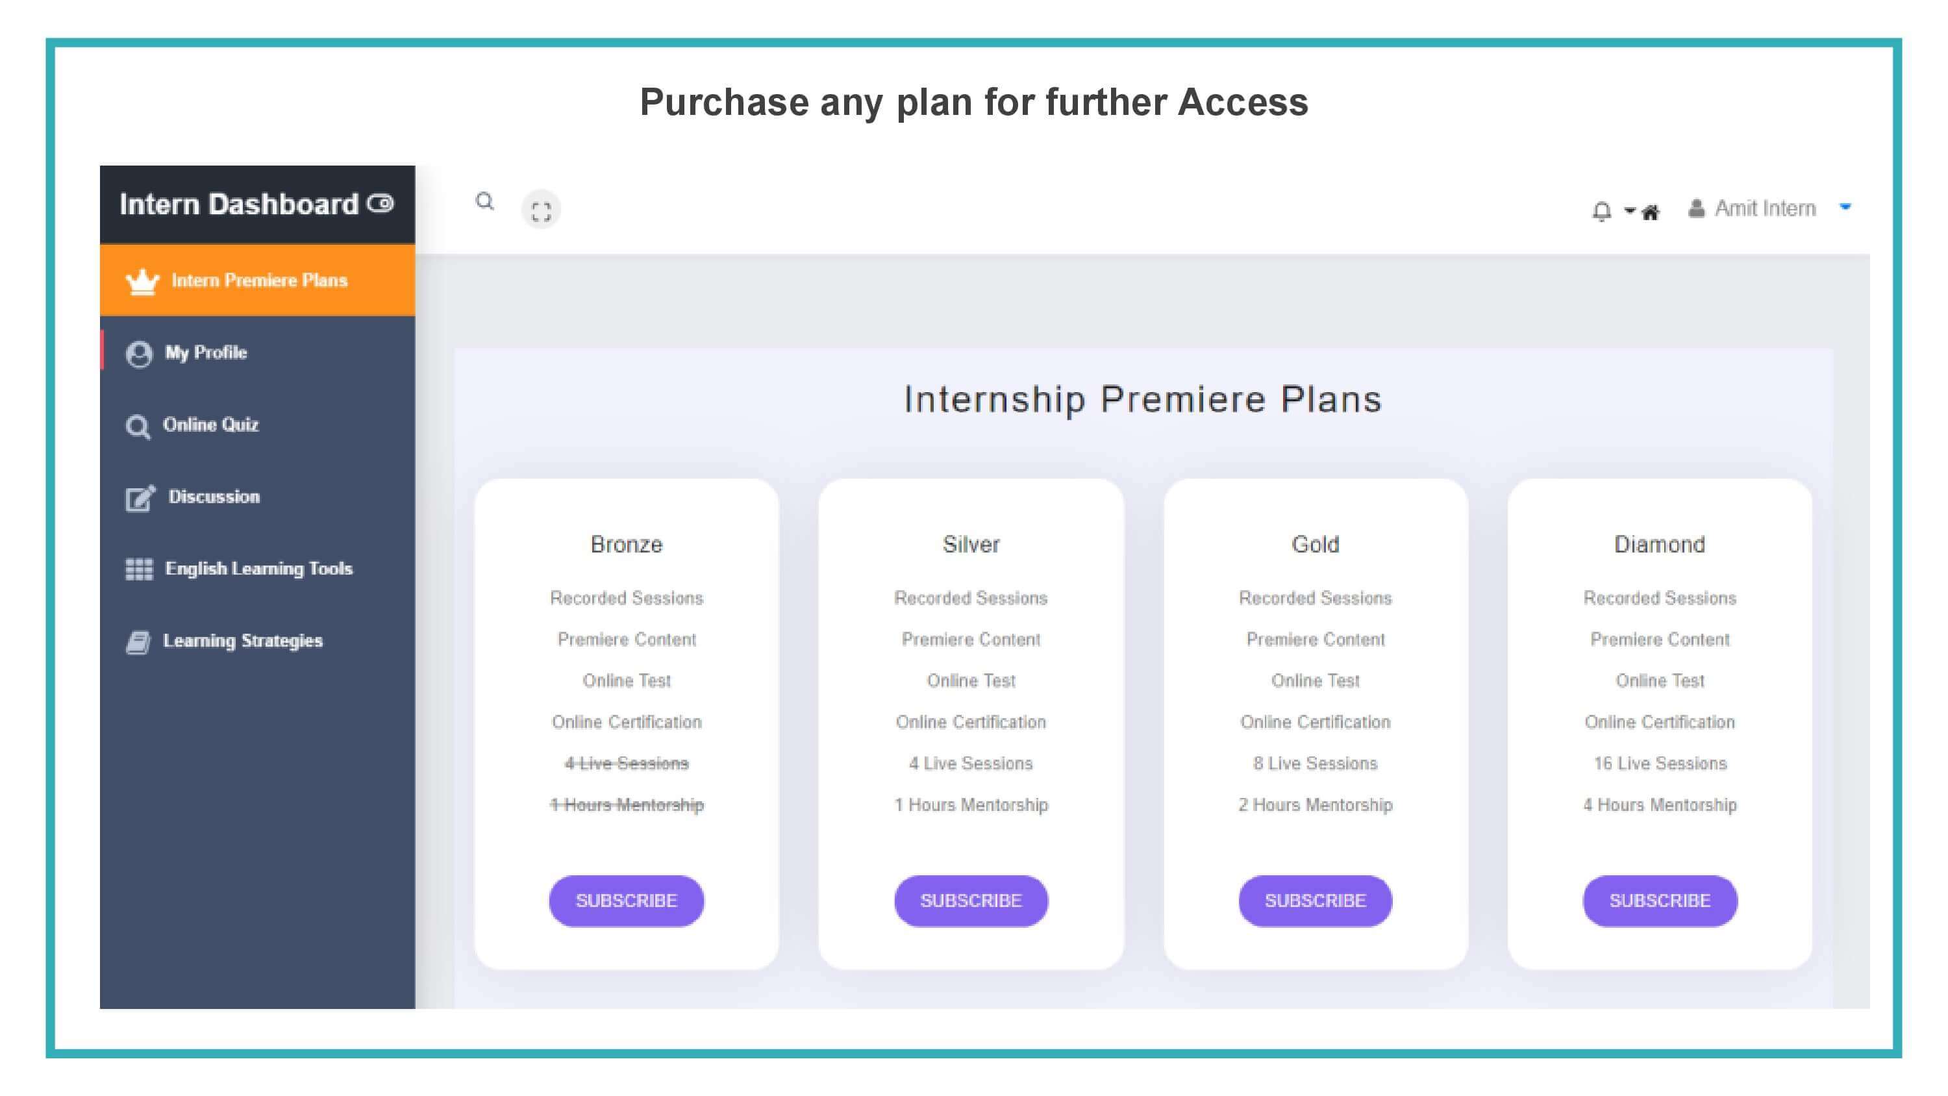Open notifications via the bell icon

point(1602,211)
